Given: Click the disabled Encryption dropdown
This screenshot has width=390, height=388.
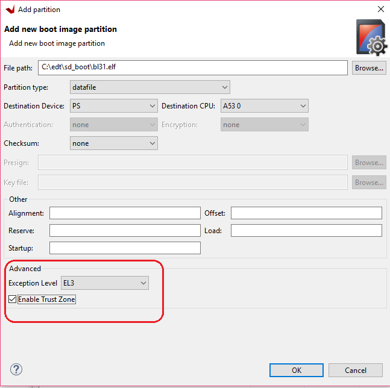Looking at the screenshot, I should pos(265,125).
